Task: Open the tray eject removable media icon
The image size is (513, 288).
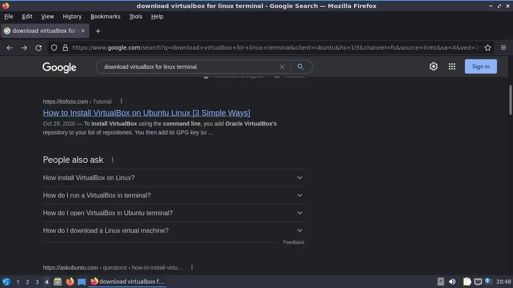Action: (440, 282)
